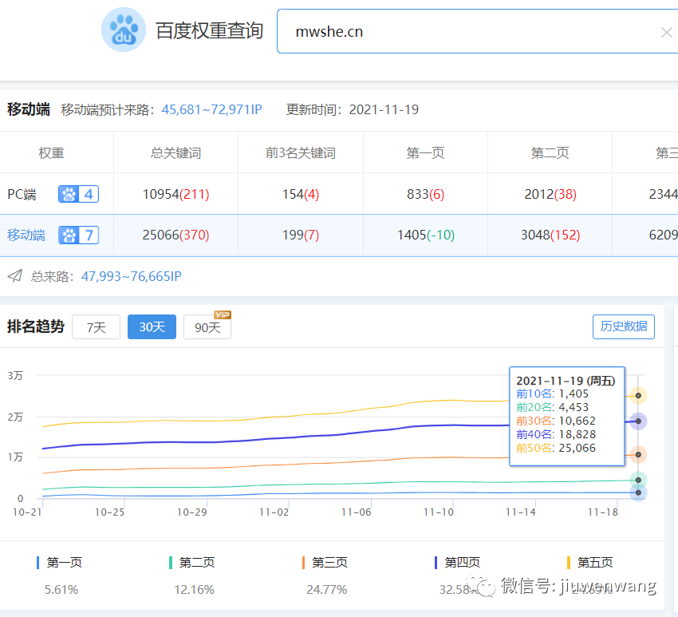The width and height of the screenshot is (678, 617).
Task: Click the 11-18 x-axis date label
Action: [x=603, y=512]
